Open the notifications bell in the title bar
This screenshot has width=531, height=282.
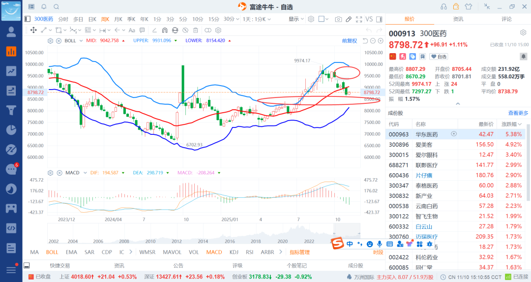(44, 7)
